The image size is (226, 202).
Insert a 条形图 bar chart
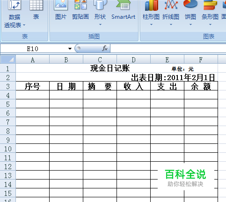[x=210, y=13]
